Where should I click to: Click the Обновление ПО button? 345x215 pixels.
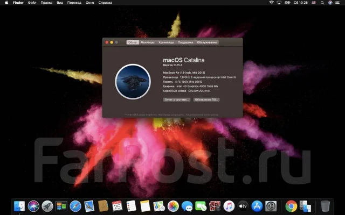click(206, 99)
